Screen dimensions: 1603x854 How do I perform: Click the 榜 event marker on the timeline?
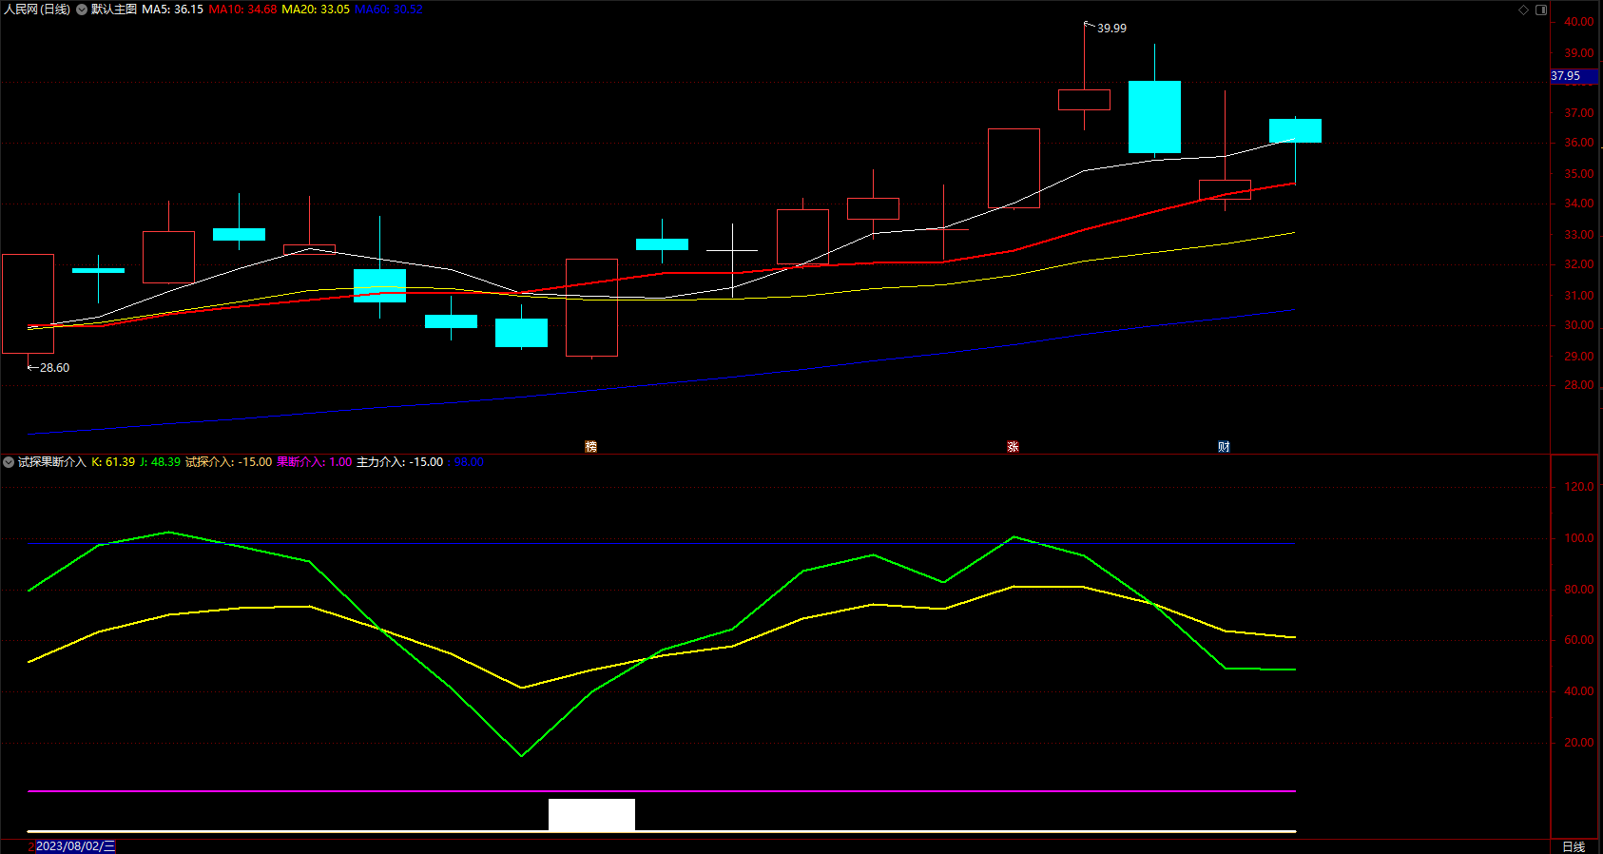tap(590, 446)
